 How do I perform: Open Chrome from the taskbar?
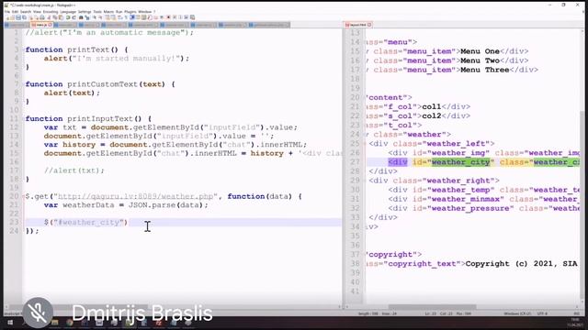coord(70,323)
